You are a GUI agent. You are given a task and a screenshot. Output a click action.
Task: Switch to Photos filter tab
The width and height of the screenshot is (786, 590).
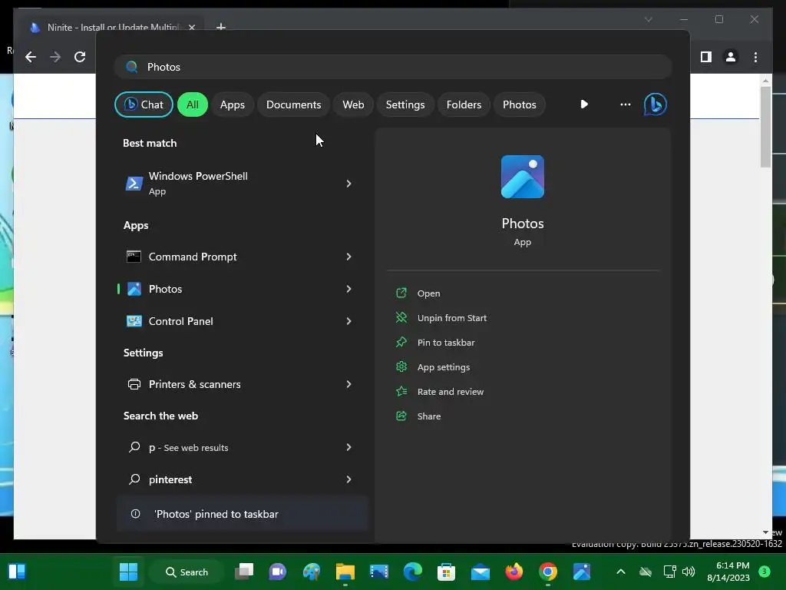pos(520,104)
